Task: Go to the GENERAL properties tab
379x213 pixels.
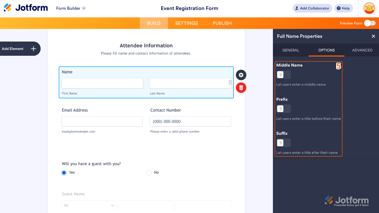Action: (x=291, y=50)
